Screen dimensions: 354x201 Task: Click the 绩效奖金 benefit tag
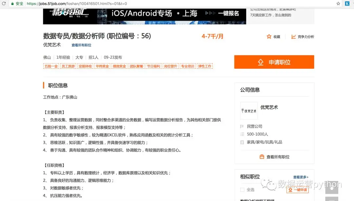119,66
